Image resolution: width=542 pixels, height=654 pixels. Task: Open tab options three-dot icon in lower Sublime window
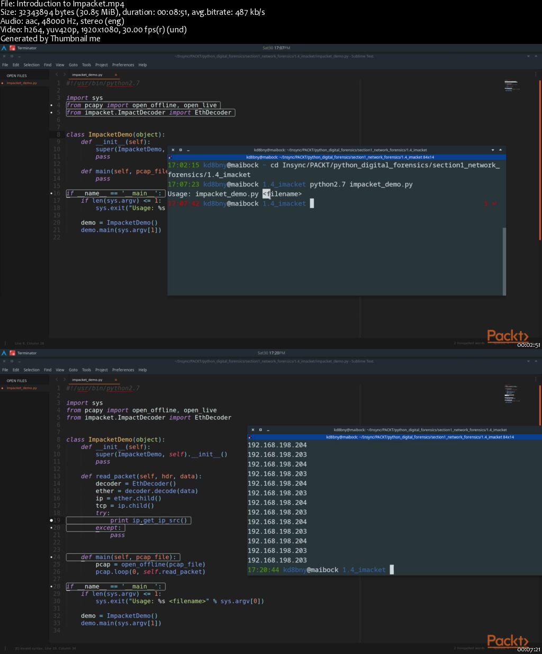536,379
